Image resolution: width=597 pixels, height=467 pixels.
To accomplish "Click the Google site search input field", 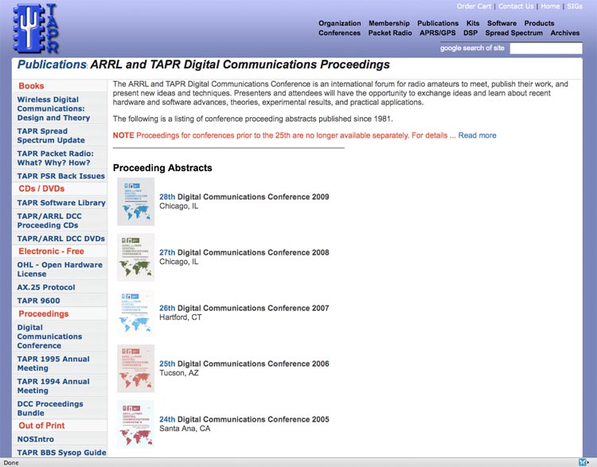I will [x=545, y=49].
